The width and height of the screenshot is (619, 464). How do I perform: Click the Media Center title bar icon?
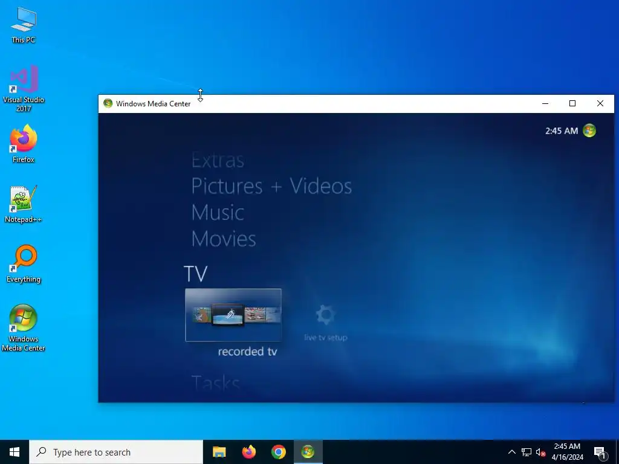click(x=108, y=103)
